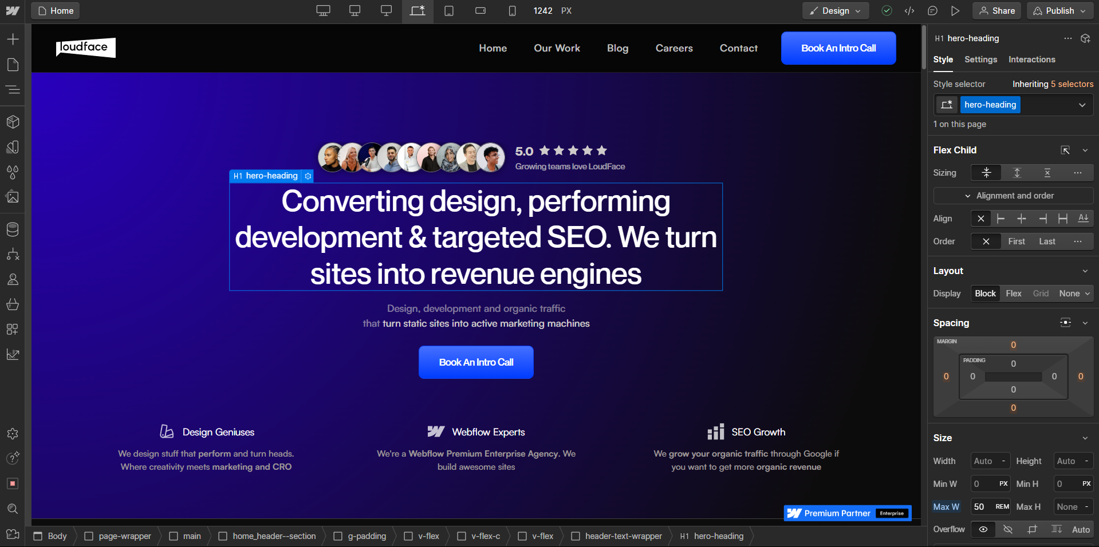The image size is (1099, 547).
Task: Open the comments icon in the top bar
Action: 932,11
